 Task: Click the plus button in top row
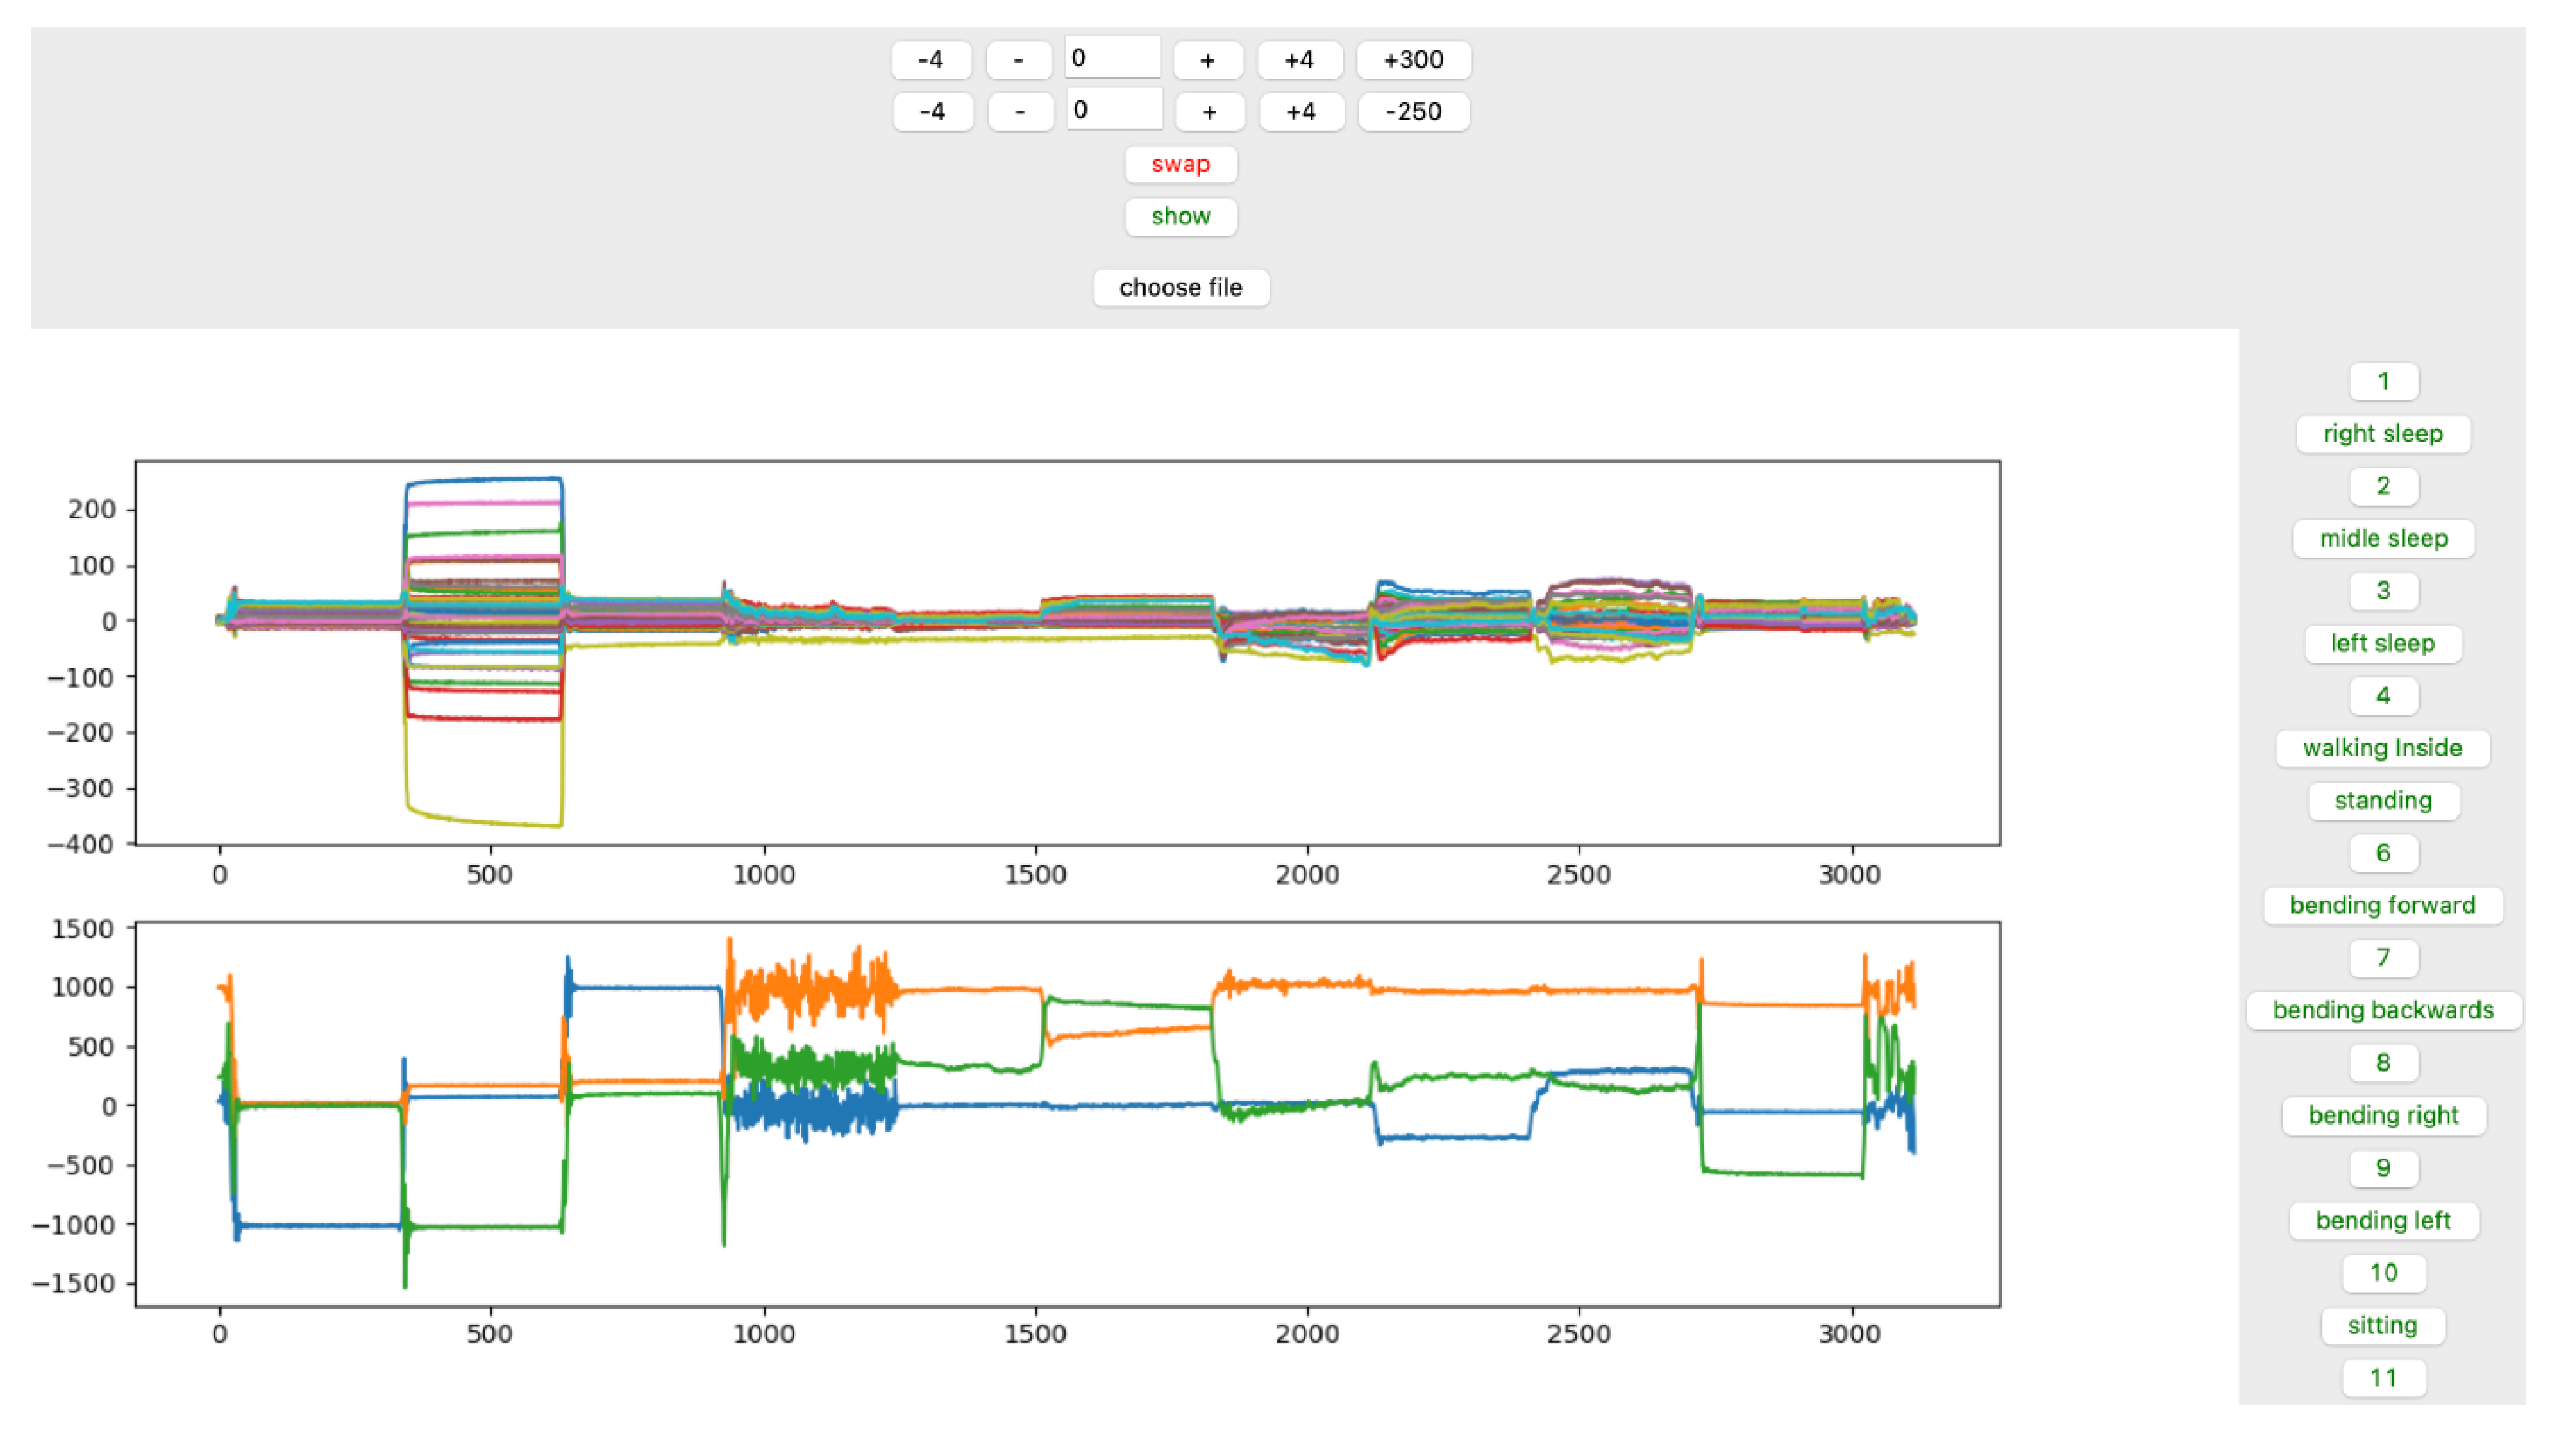point(1207,60)
